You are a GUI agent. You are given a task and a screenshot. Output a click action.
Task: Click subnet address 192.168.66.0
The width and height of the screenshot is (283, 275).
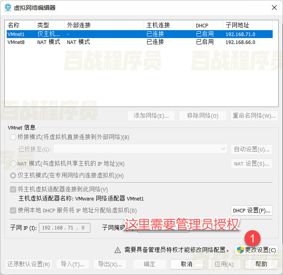[x=240, y=42]
